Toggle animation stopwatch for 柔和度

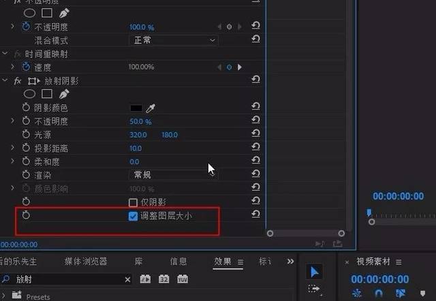click(26, 161)
